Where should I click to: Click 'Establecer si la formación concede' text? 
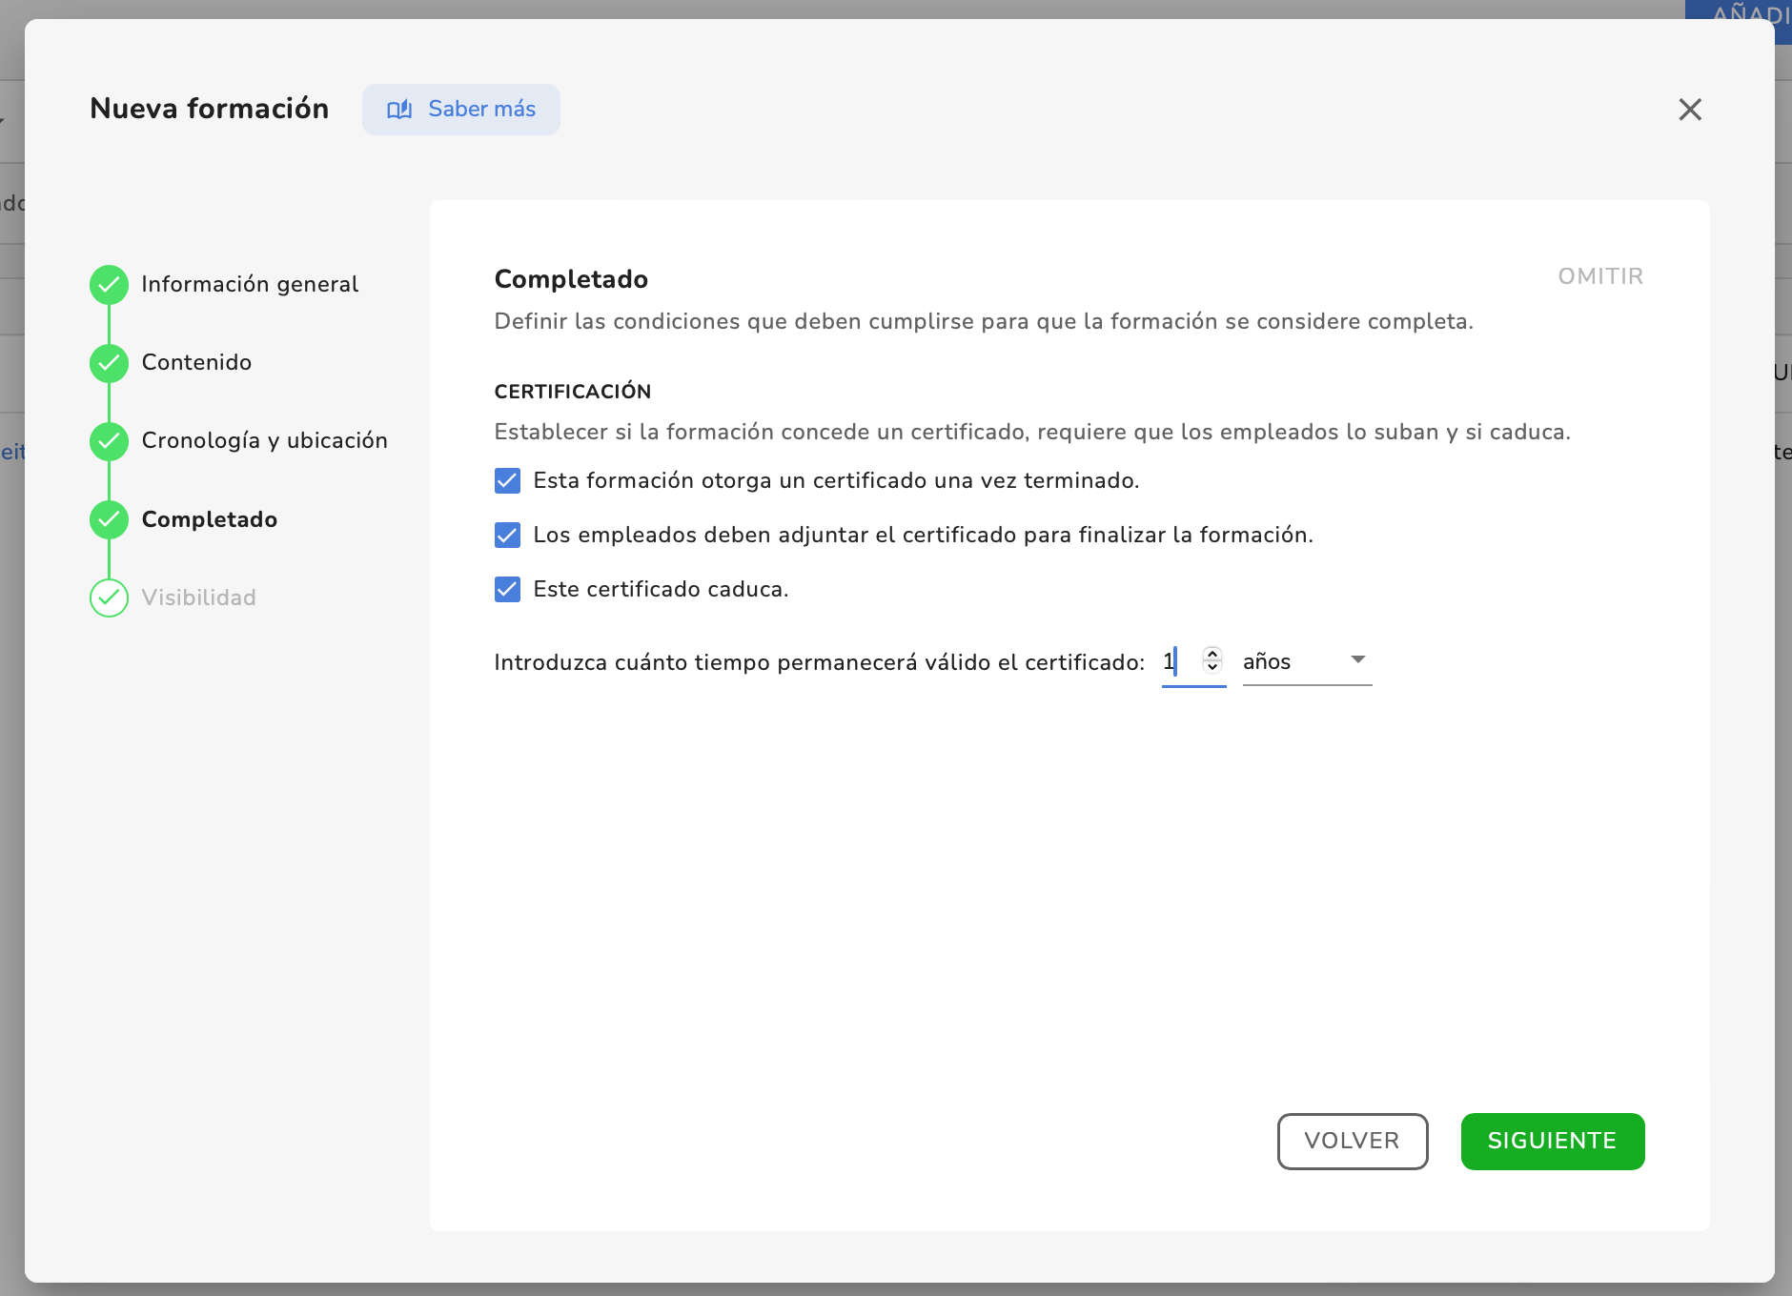pyautogui.click(x=1032, y=432)
